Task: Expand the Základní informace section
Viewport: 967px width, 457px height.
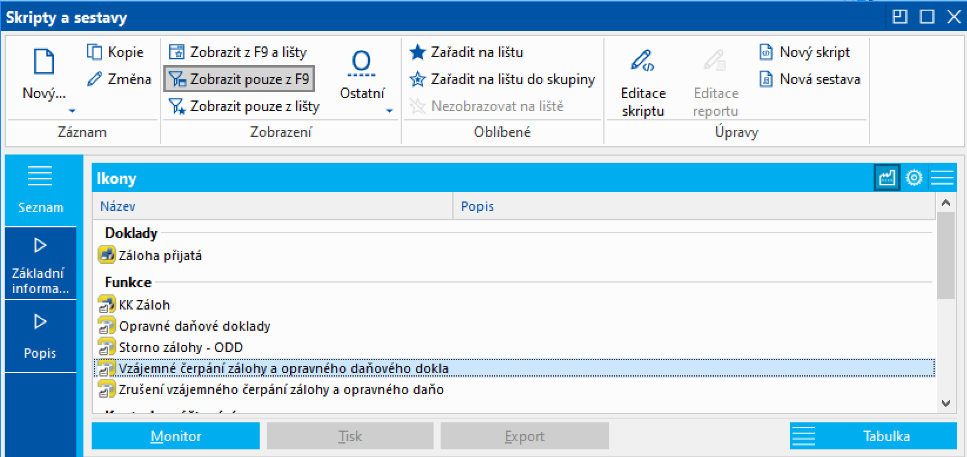Action: point(41,264)
